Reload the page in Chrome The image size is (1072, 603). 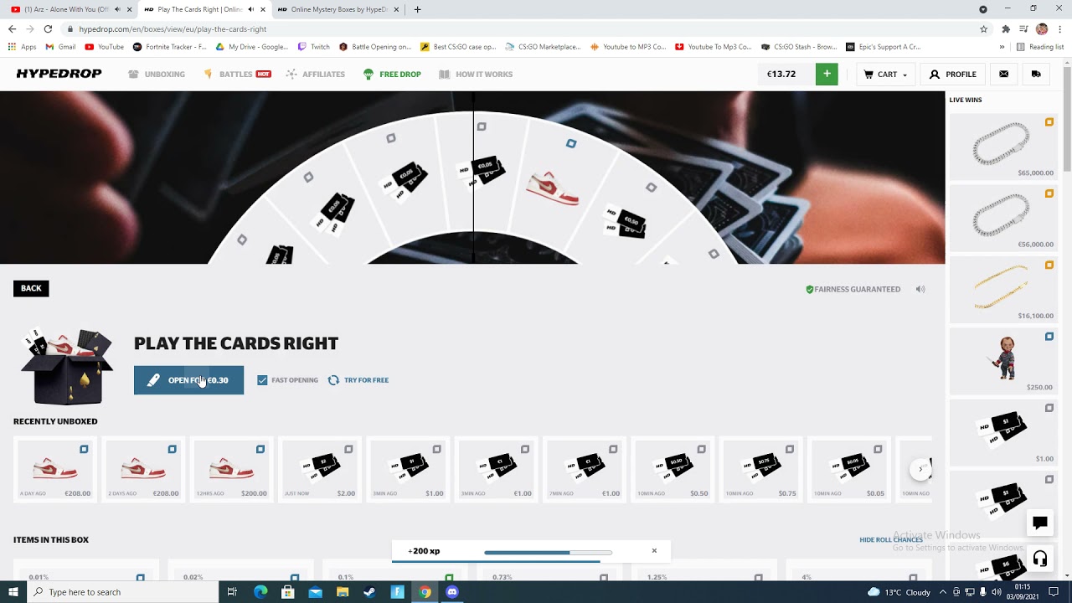[x=48, y=28]
